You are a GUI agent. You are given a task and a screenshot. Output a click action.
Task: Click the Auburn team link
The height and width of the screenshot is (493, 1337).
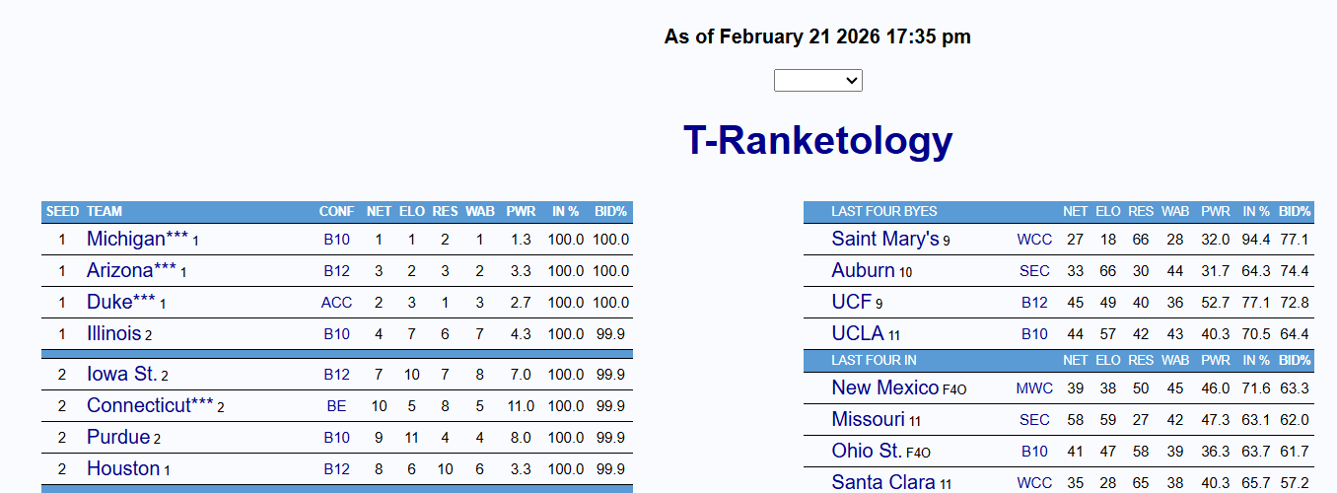863,270
